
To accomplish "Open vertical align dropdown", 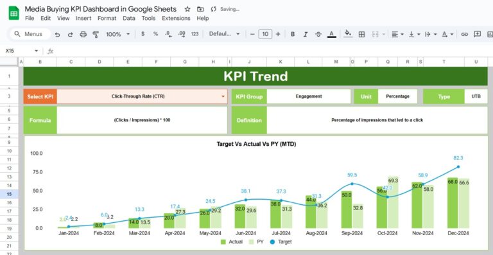I will click(x=415, y=34).
